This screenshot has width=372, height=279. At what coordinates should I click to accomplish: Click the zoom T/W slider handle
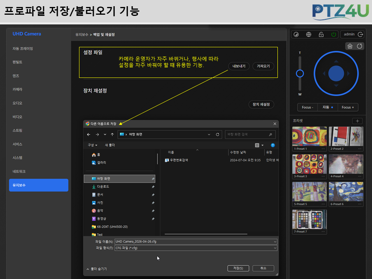click(x=300, y=74)
